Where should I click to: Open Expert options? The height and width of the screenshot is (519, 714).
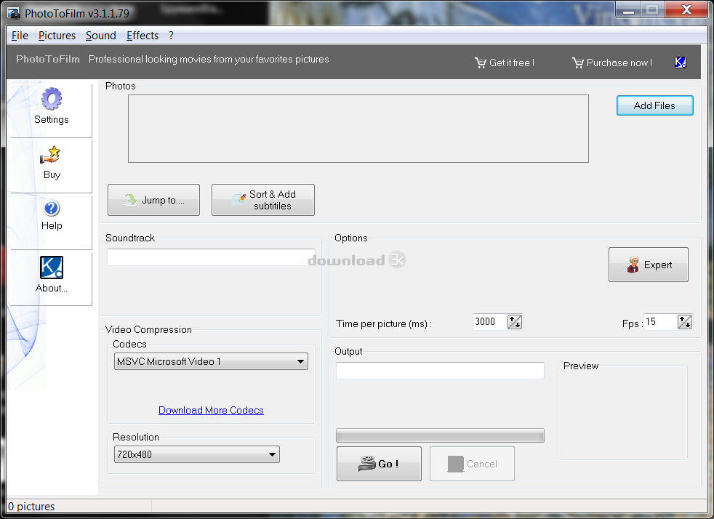click(x=648, y=265)
